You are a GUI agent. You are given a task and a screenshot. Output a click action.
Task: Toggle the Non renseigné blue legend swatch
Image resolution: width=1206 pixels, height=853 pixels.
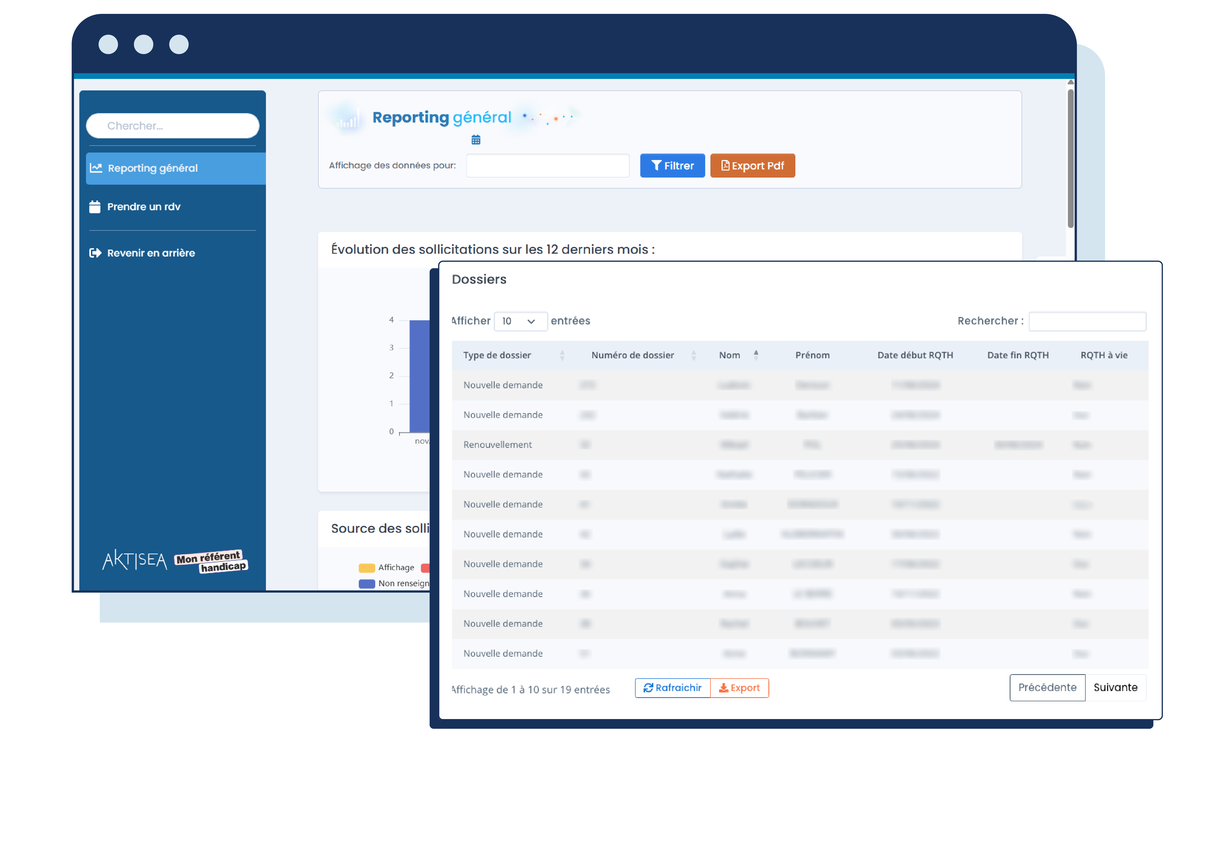point(367,584)
